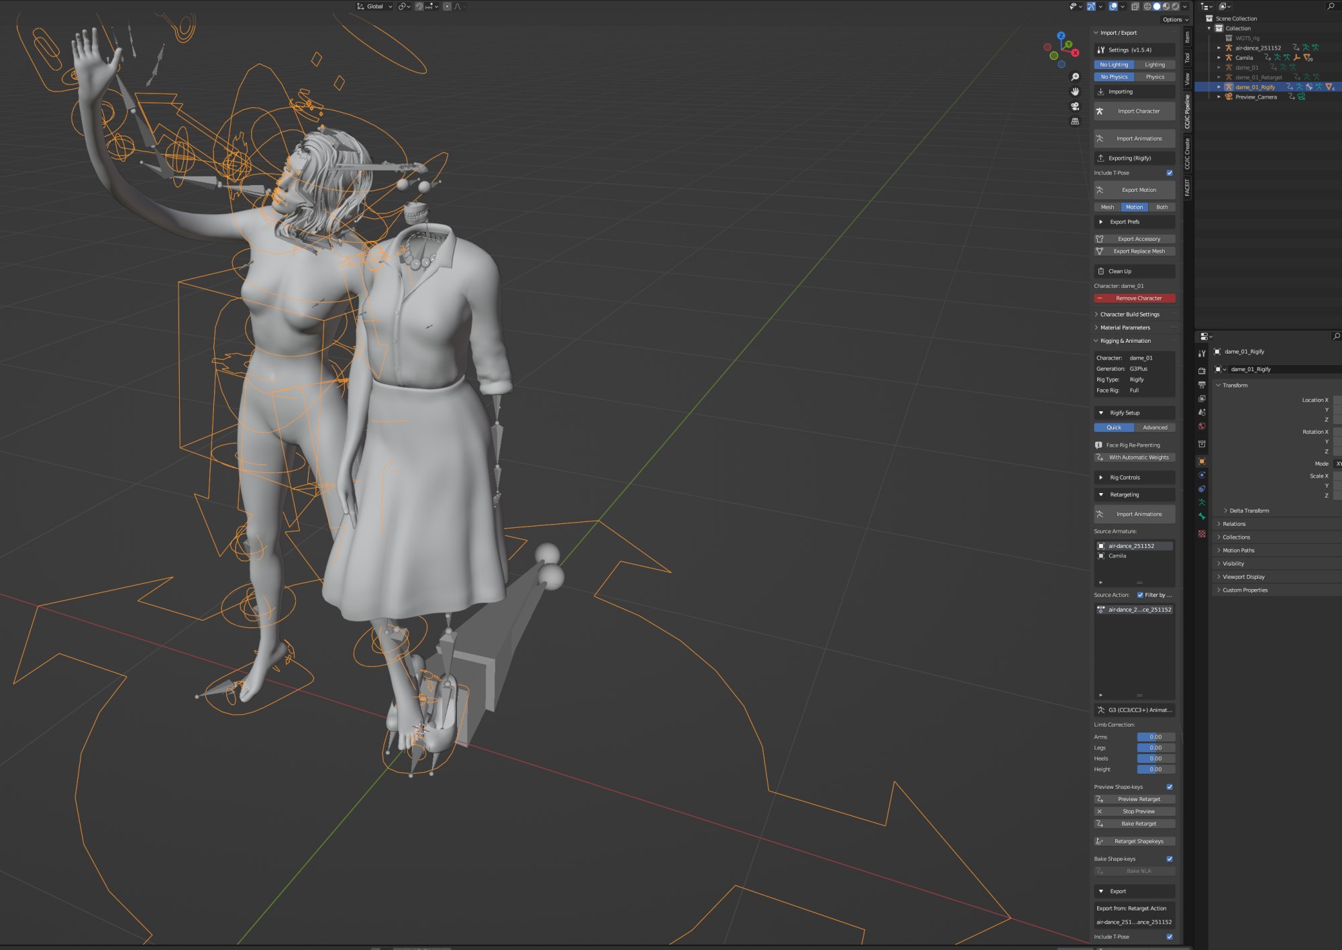Click the outliner search magnifier
The width and height of the screenshot is (1342, 950).
point(1331,6)
